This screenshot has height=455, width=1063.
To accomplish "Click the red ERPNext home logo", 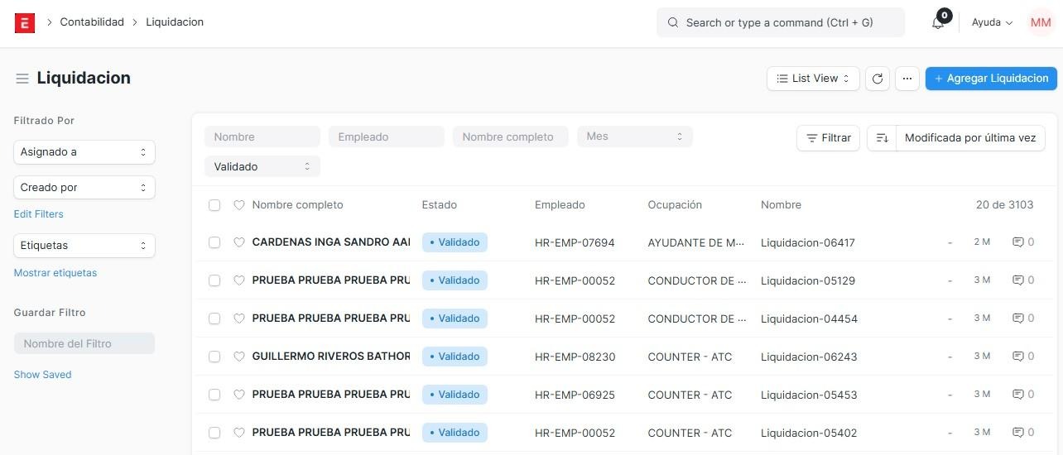I will pyautogui.click(x=25, y=23).
